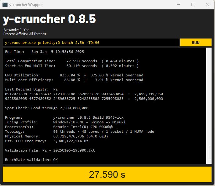Click the 'Est. CPU Frequency: 3,906,122,514 Hz' line
The width and height of the screenshot is (215, 186).
pyautogui.click(x=47, y=141)
